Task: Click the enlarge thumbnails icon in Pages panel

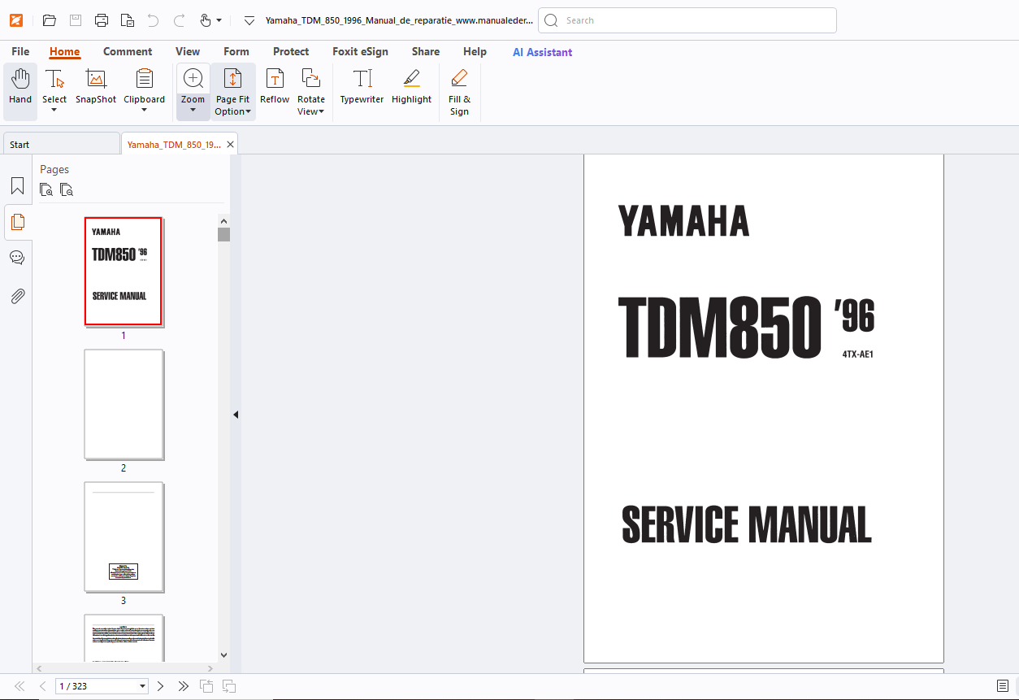Action: click(46, 190)
